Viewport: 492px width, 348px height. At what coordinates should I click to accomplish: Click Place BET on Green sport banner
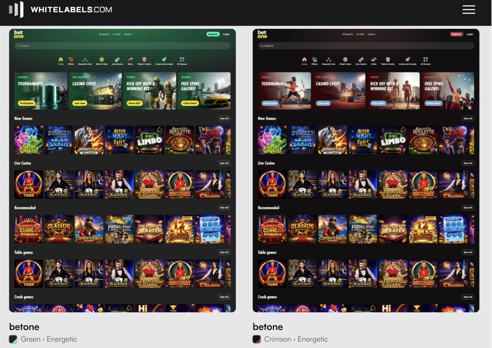coord(134,103)
